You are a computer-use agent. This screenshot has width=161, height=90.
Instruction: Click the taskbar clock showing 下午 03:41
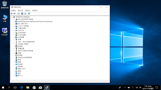pos(148,87)
